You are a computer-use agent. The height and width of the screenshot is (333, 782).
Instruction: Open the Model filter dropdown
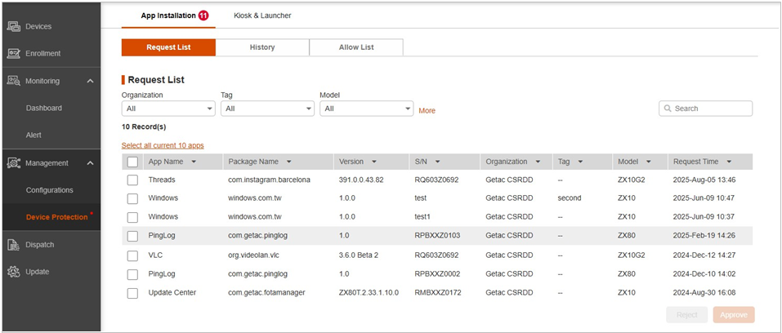pyautogui.click(x=368, y=109)
